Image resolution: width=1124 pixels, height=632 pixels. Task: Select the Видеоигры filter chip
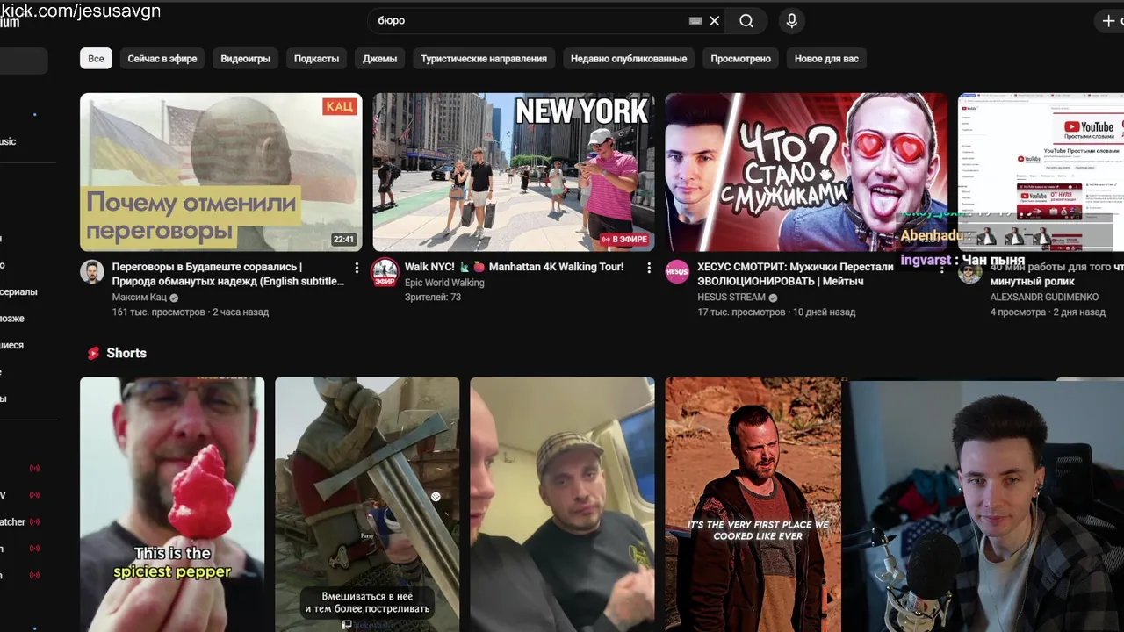point(246,59)
